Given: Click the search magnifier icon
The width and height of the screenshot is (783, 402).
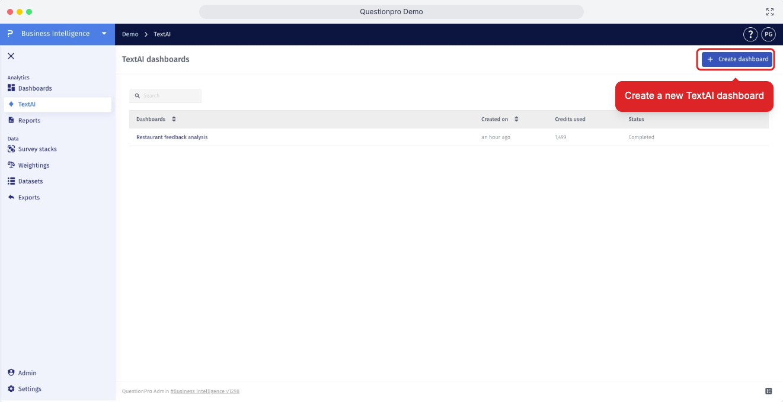Looking at the screenshot, I should (x=138, y=95).
